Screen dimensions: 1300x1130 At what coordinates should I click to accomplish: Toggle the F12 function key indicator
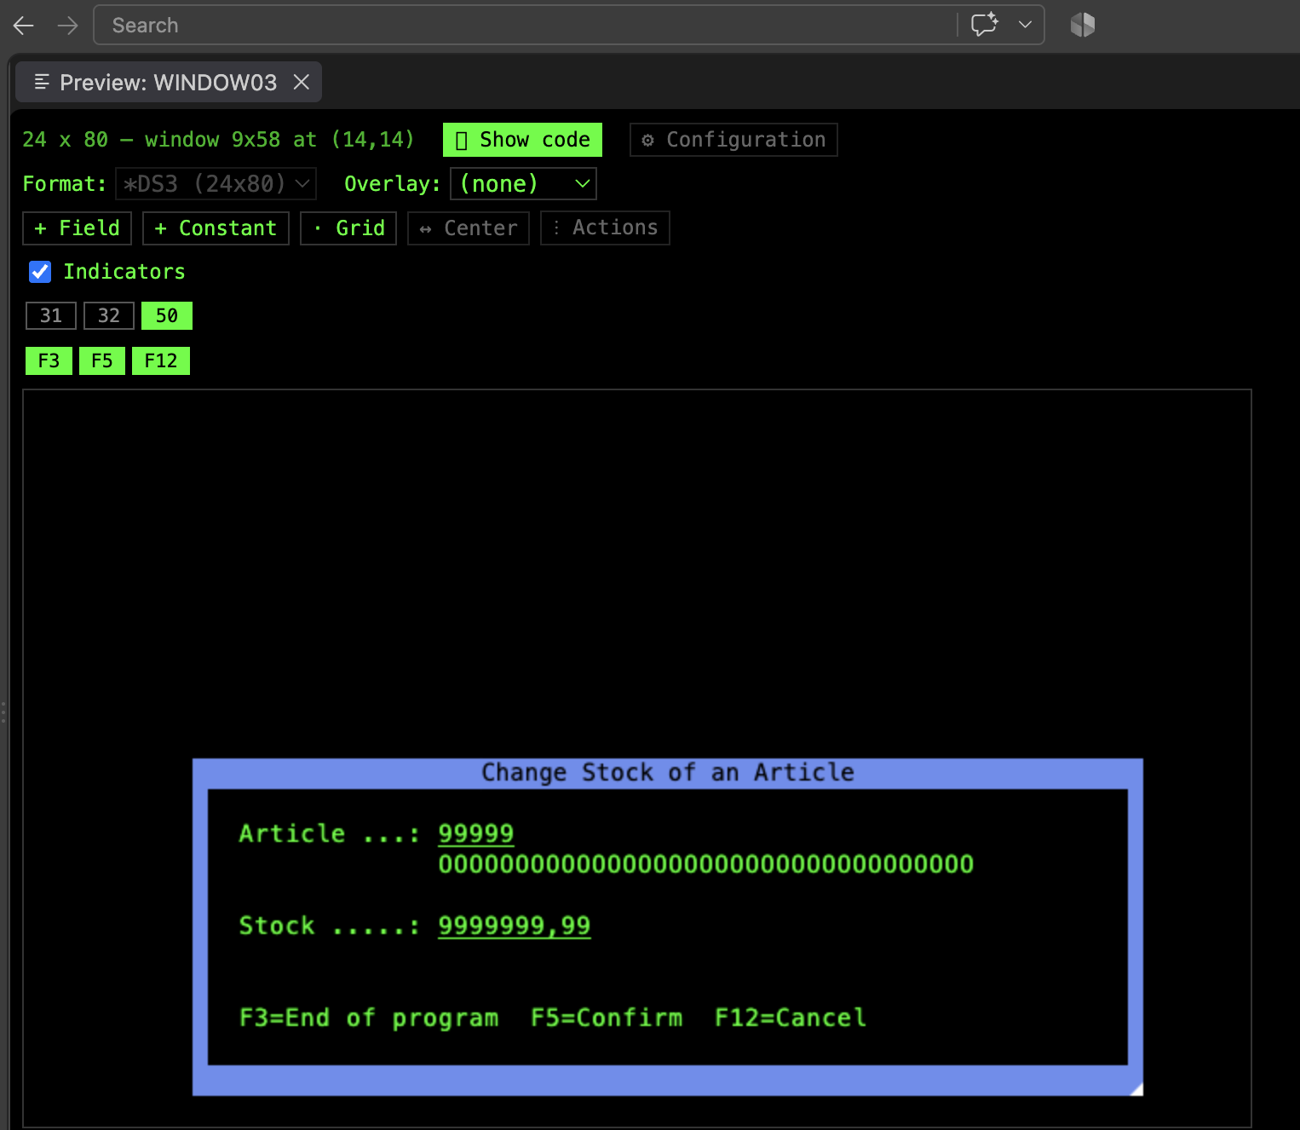(161, 360)
